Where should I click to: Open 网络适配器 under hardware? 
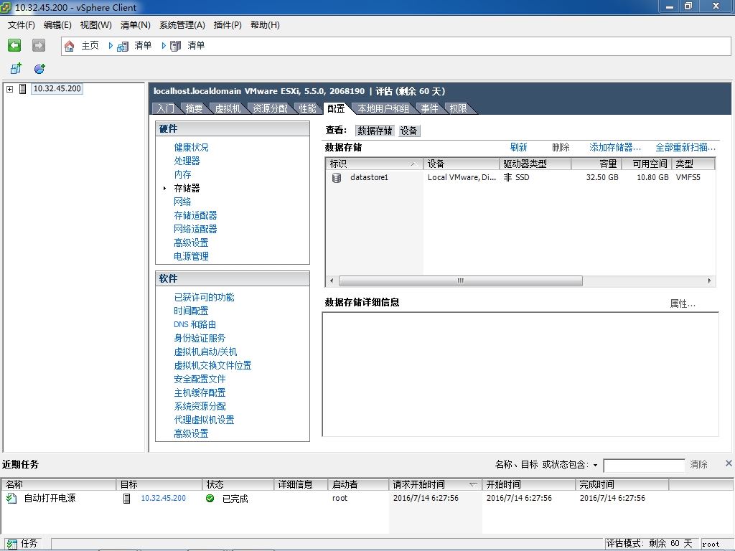point(195,229)
